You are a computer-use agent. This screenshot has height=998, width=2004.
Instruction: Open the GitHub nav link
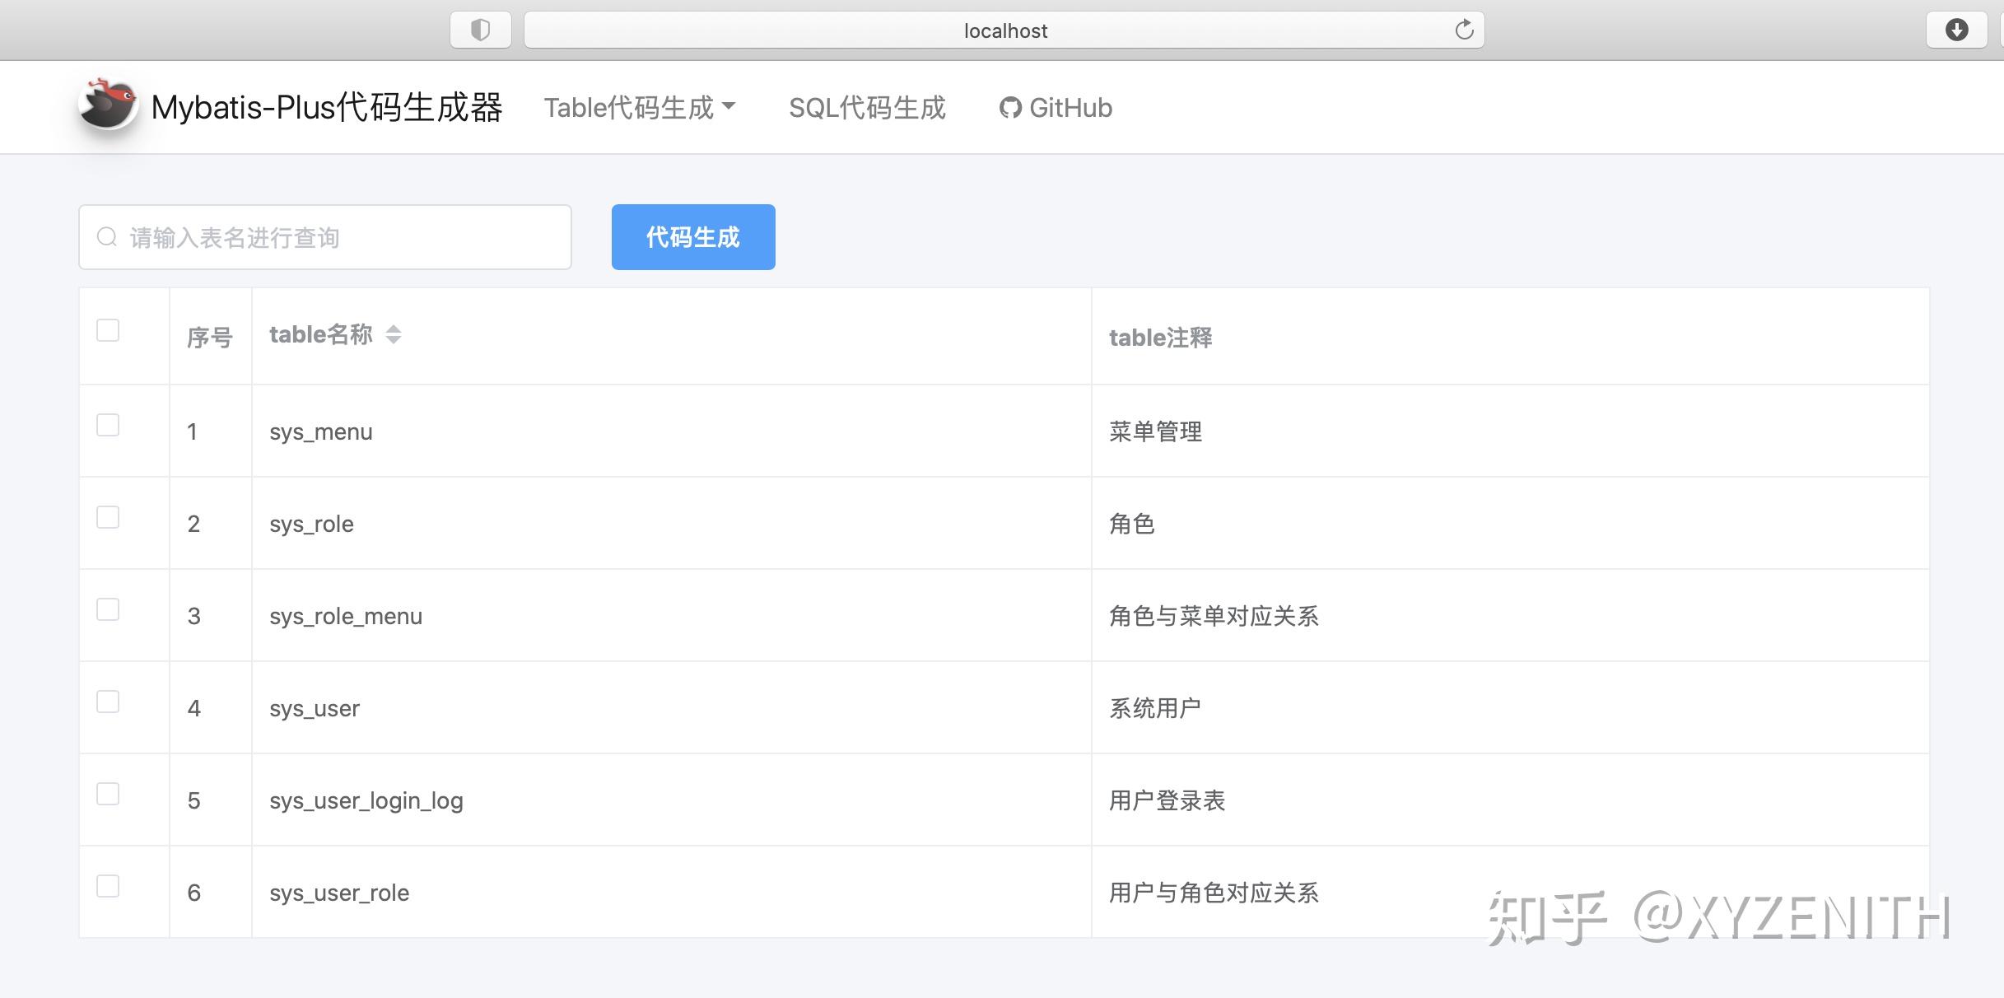pyautogui.click(x=1070, y=108)
